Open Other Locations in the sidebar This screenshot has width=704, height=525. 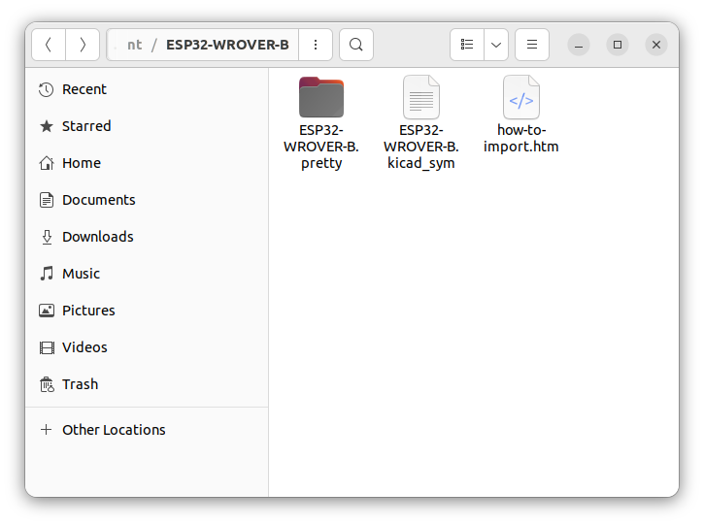tap(147, 430)
